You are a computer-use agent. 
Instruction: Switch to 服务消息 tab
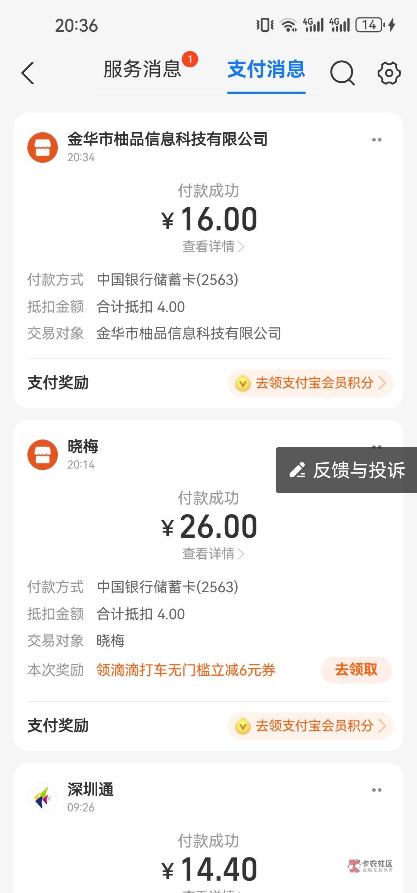(x=142, y=70)
